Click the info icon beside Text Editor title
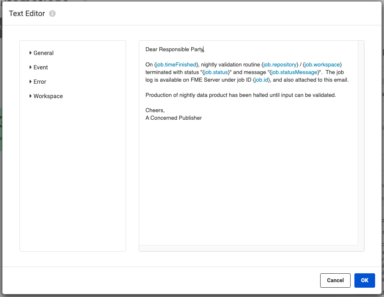 click(x=52, y=13)
